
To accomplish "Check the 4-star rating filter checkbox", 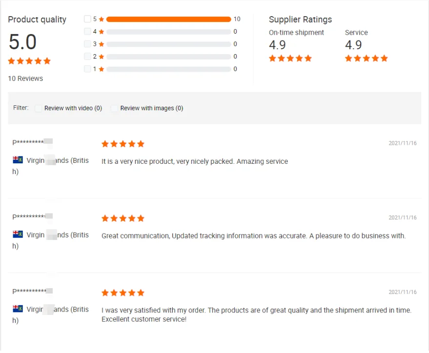I will 87,32.
